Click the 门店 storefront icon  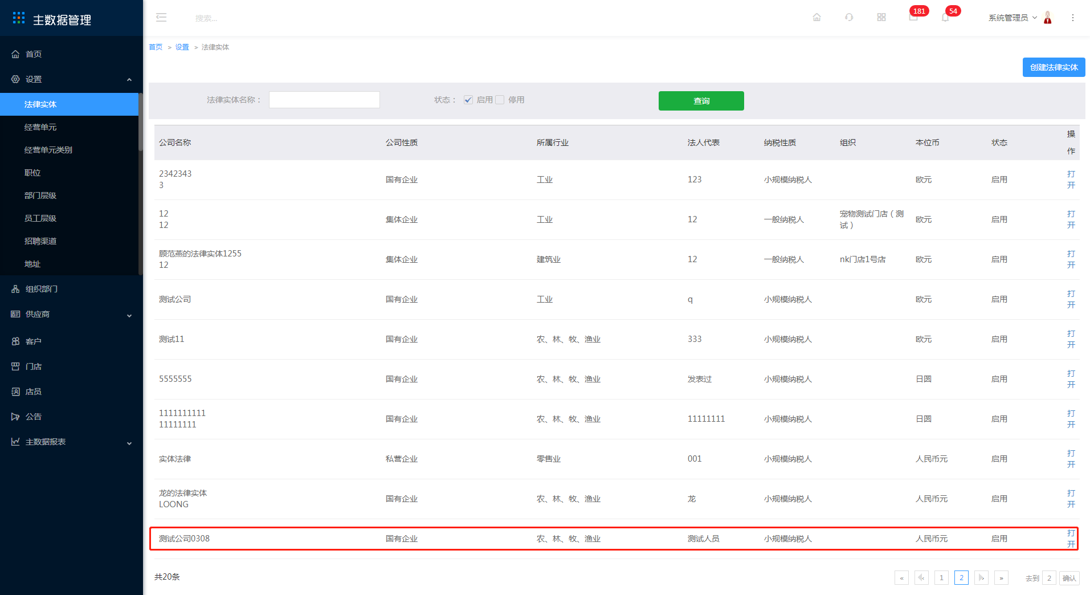pyautogui.click(x=15, y=366)
